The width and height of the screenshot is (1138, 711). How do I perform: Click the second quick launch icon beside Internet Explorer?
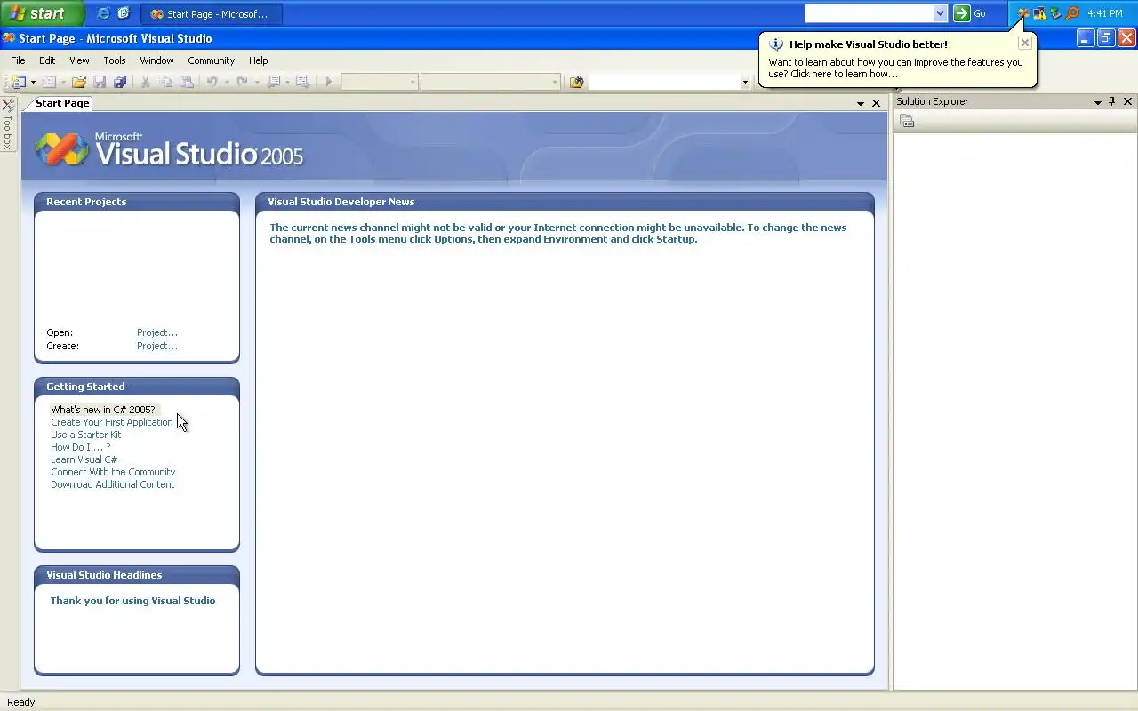click(x=124, y=13)
